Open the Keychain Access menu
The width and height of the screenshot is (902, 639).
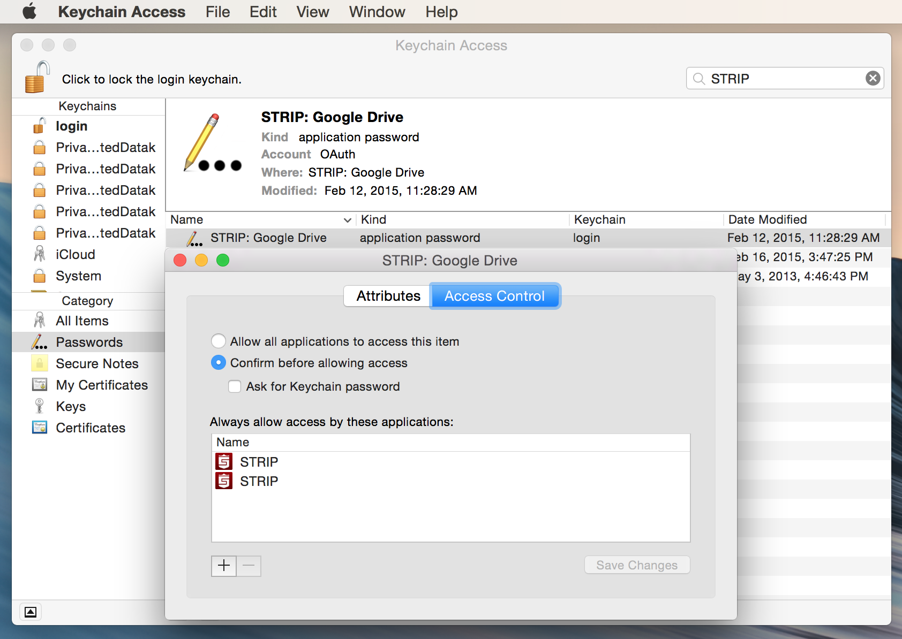[x=122, y=12]
